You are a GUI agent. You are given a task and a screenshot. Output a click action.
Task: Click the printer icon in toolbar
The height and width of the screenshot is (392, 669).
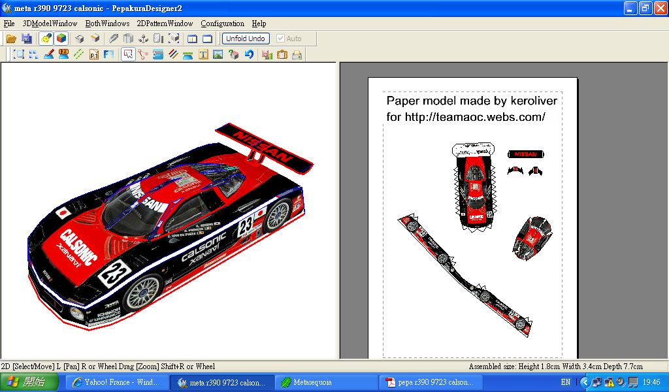(297, 55)
